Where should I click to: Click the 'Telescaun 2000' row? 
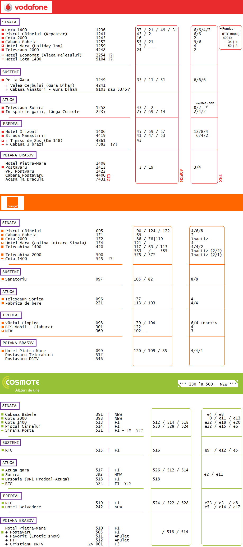22,50
